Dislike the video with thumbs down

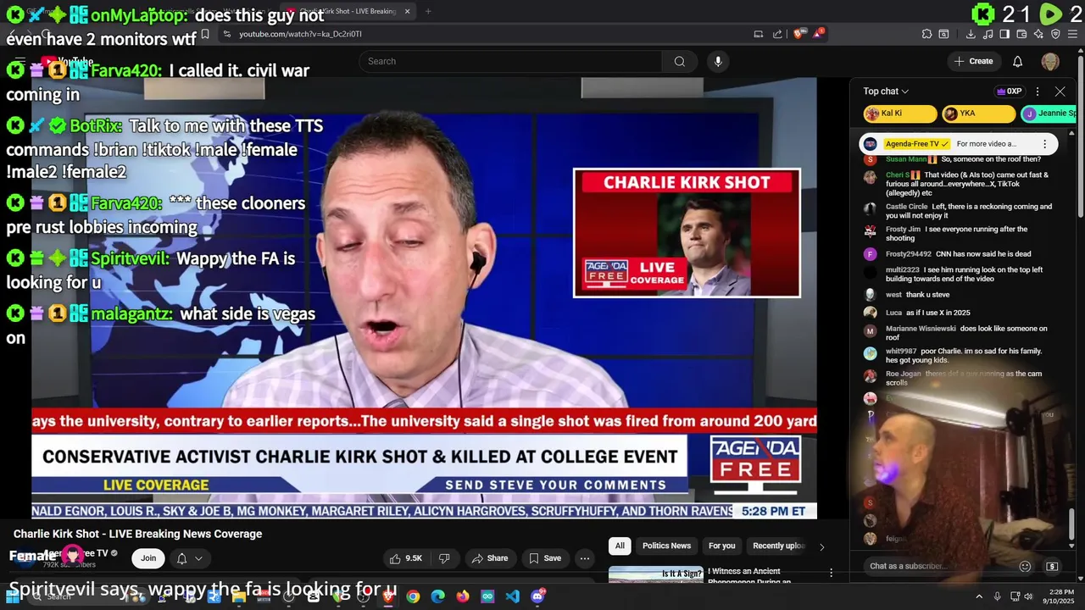443,558
